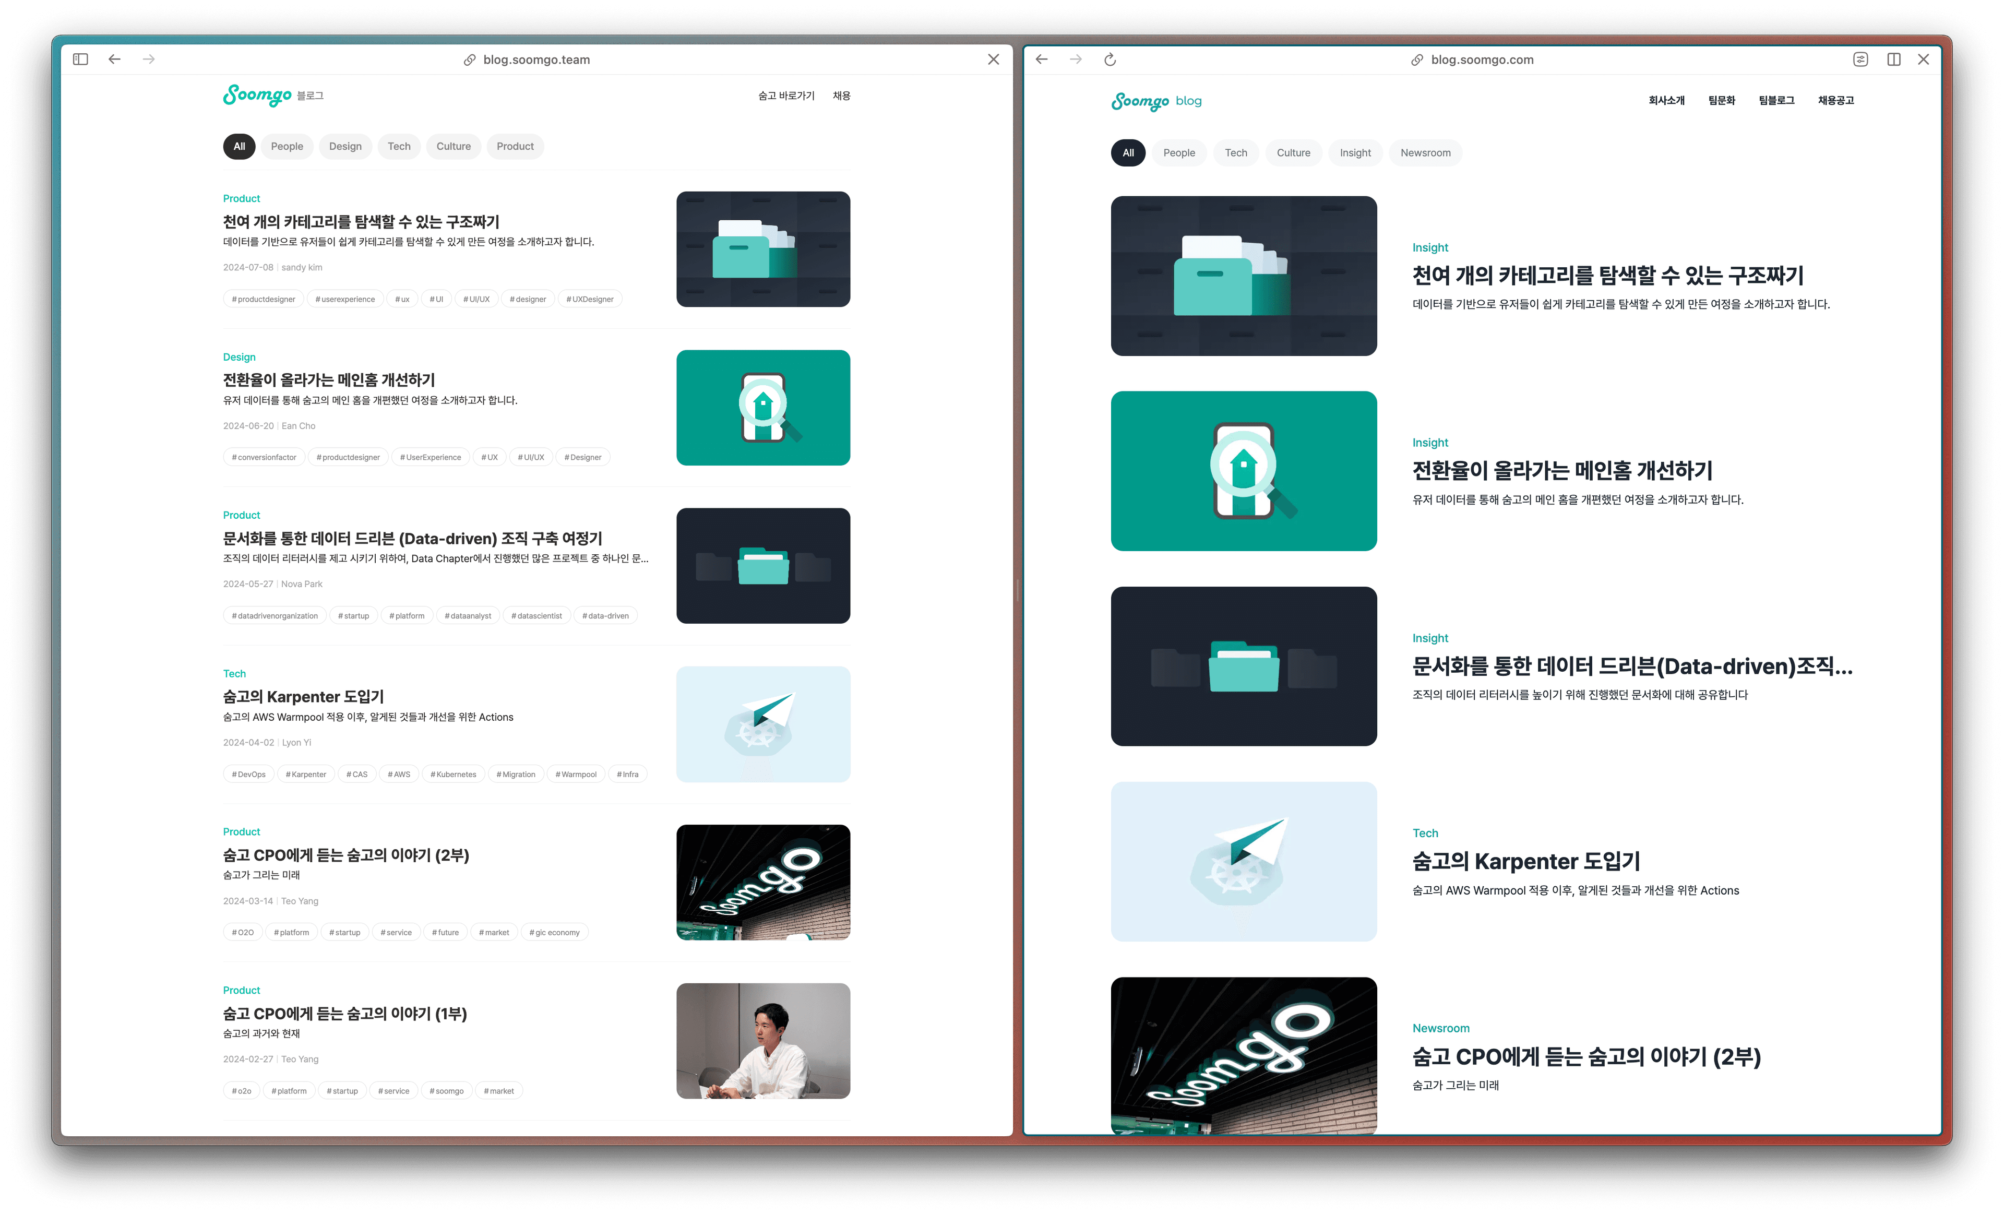Toggle the sidebar icon in left window
Viewport: 2004px width, 1214px height.
coord(80,59)
